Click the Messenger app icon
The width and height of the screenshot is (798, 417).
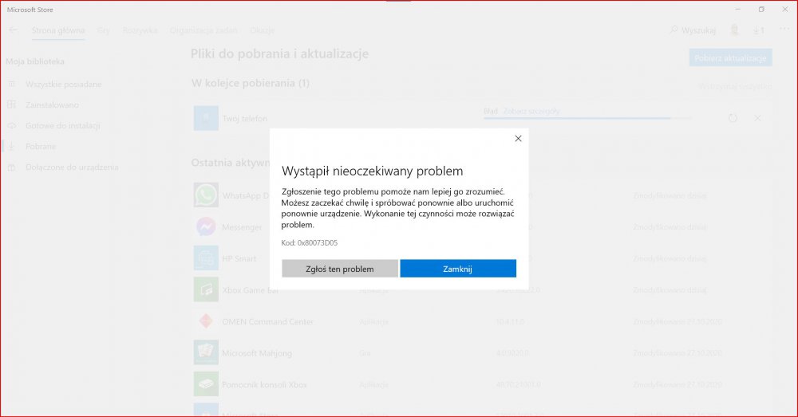click(x=206, y=227)
